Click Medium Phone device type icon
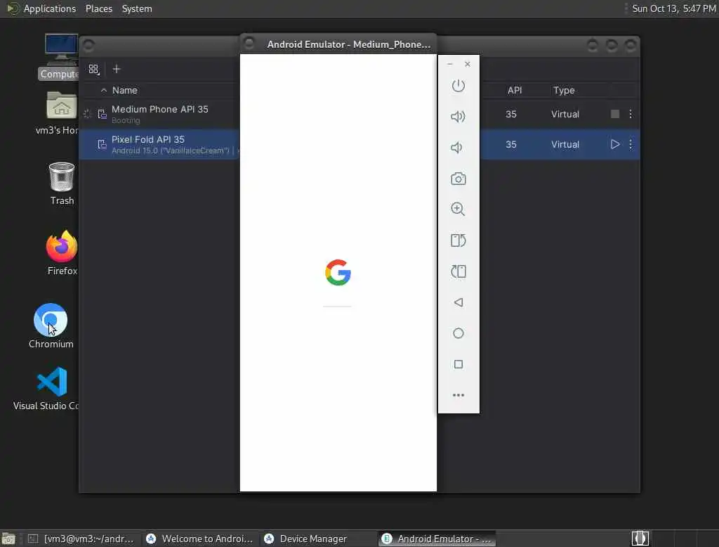This screenshot has width=719, height=547. 103,114
